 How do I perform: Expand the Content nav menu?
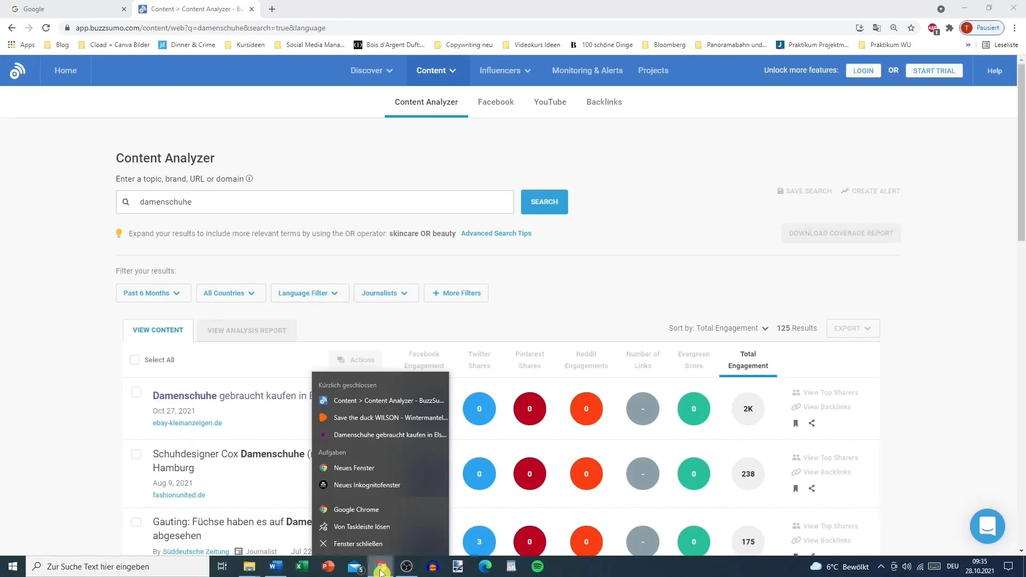[x=436, y=71]
